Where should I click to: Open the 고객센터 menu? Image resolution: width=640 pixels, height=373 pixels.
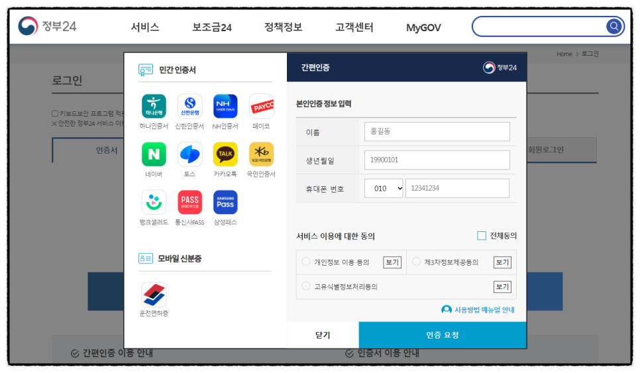pos(354,27)
